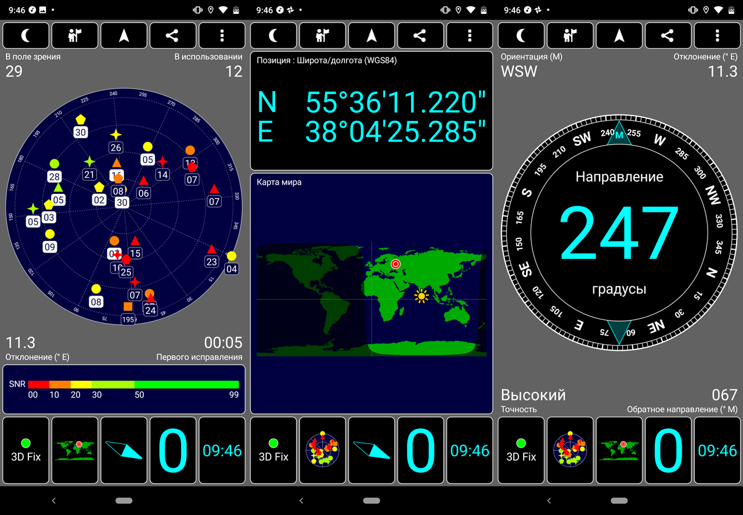Open overflow menu on satellite screen

222,35
